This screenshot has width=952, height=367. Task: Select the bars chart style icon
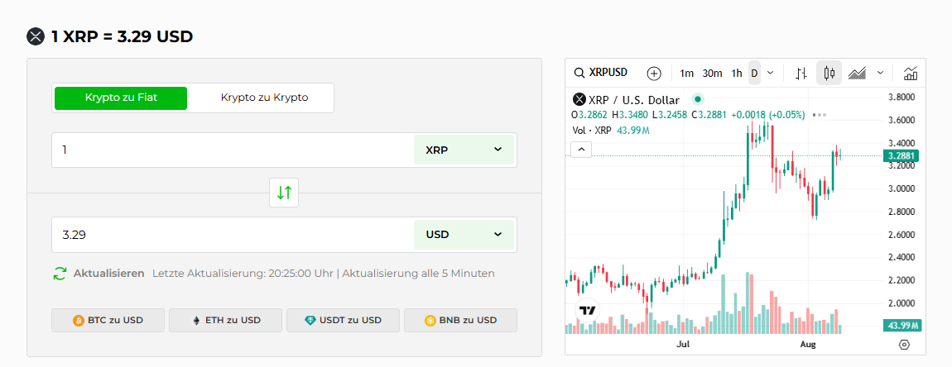(801, 74)
